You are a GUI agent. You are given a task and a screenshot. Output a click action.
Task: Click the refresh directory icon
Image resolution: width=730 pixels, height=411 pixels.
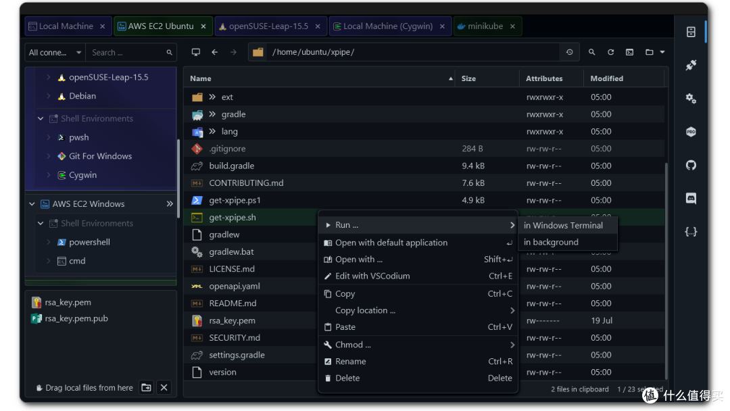610,52
